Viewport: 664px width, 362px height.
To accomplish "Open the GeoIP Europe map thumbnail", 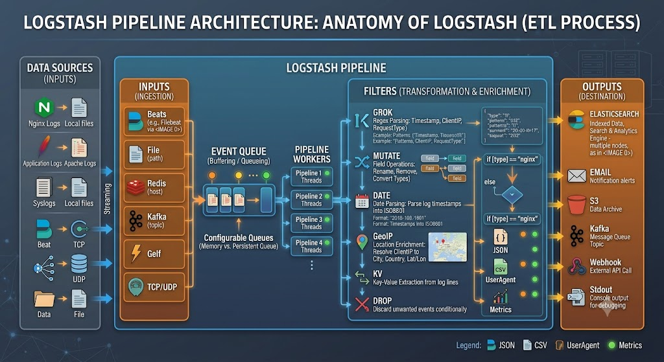I will (447, 247).
